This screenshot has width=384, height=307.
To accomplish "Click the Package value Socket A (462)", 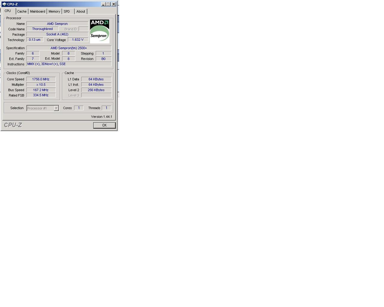I will tap(57, 34).
